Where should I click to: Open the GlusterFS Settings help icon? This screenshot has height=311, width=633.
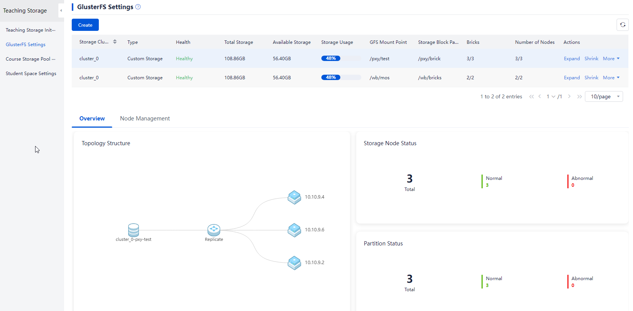(138, 7)
